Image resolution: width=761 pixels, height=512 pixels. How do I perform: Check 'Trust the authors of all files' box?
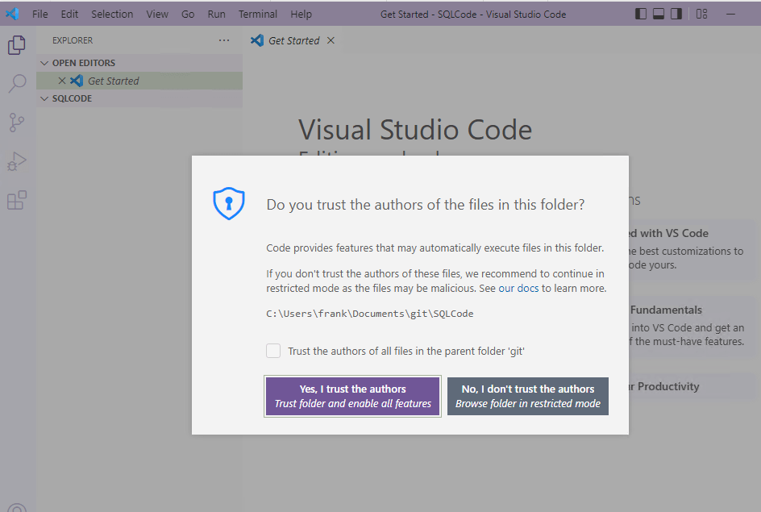[274, 351]
